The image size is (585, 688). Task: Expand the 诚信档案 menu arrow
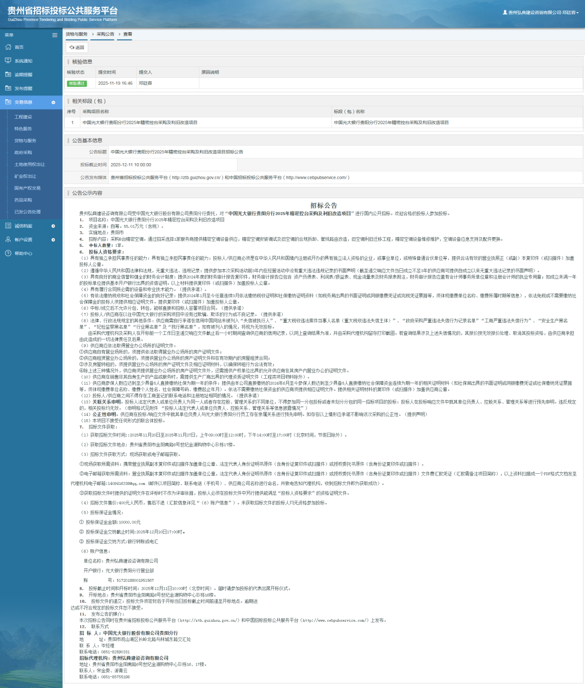53,226
